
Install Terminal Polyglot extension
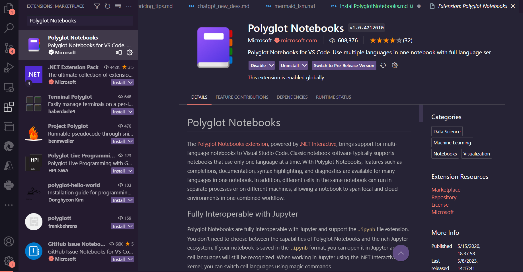click(x=119, y=112)
